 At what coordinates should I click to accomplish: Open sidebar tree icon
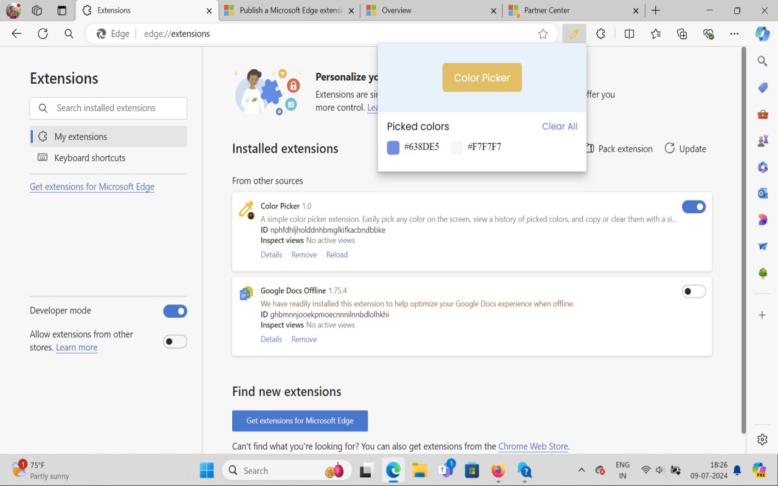pyautogui.click(x=762, y=273)
